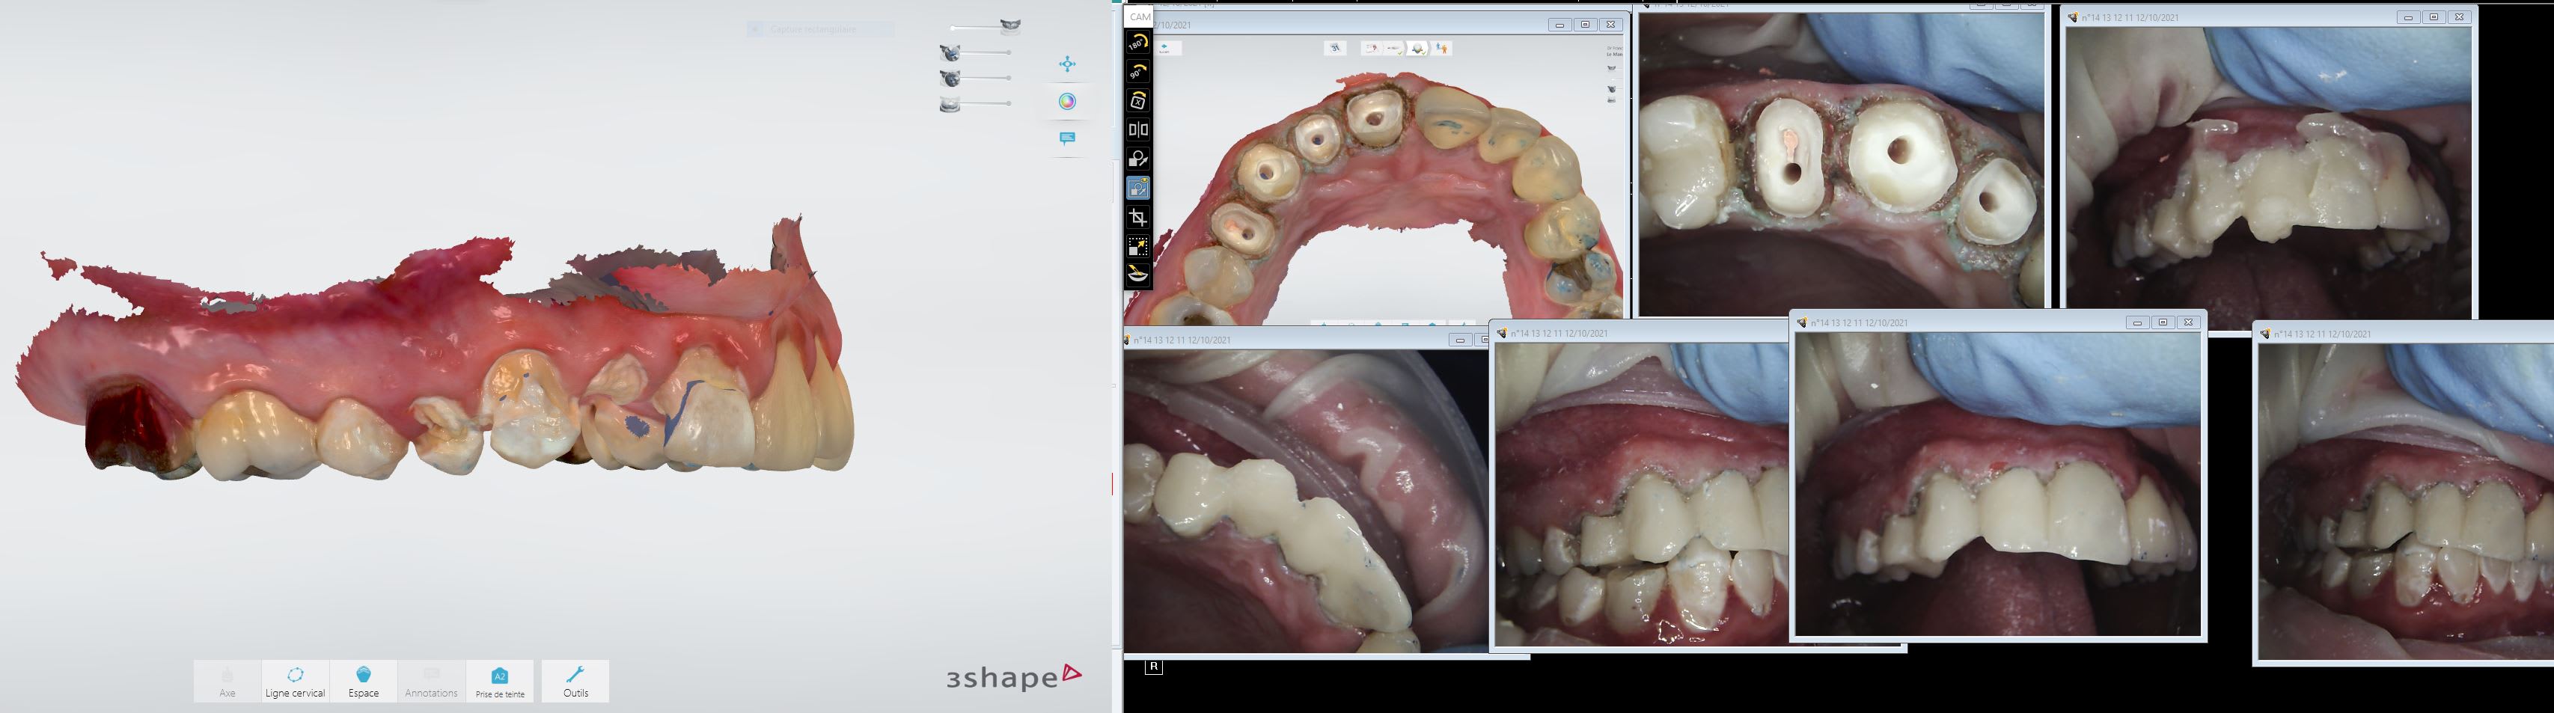This screenshot has height=713, width=2554.
Task: Click Prise de teinte A2 shade button
Action: pyautogui.click(x=500, y=682)
